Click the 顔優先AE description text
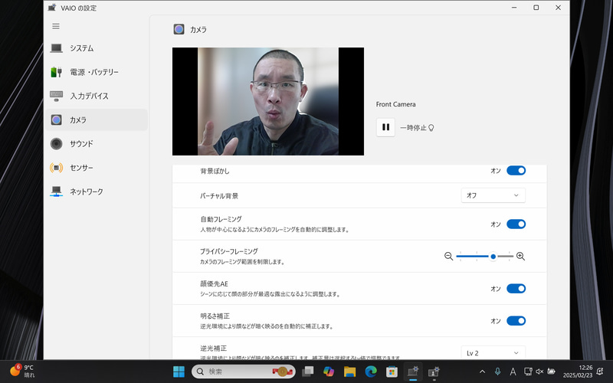613x383 pixels. [270, 294]
